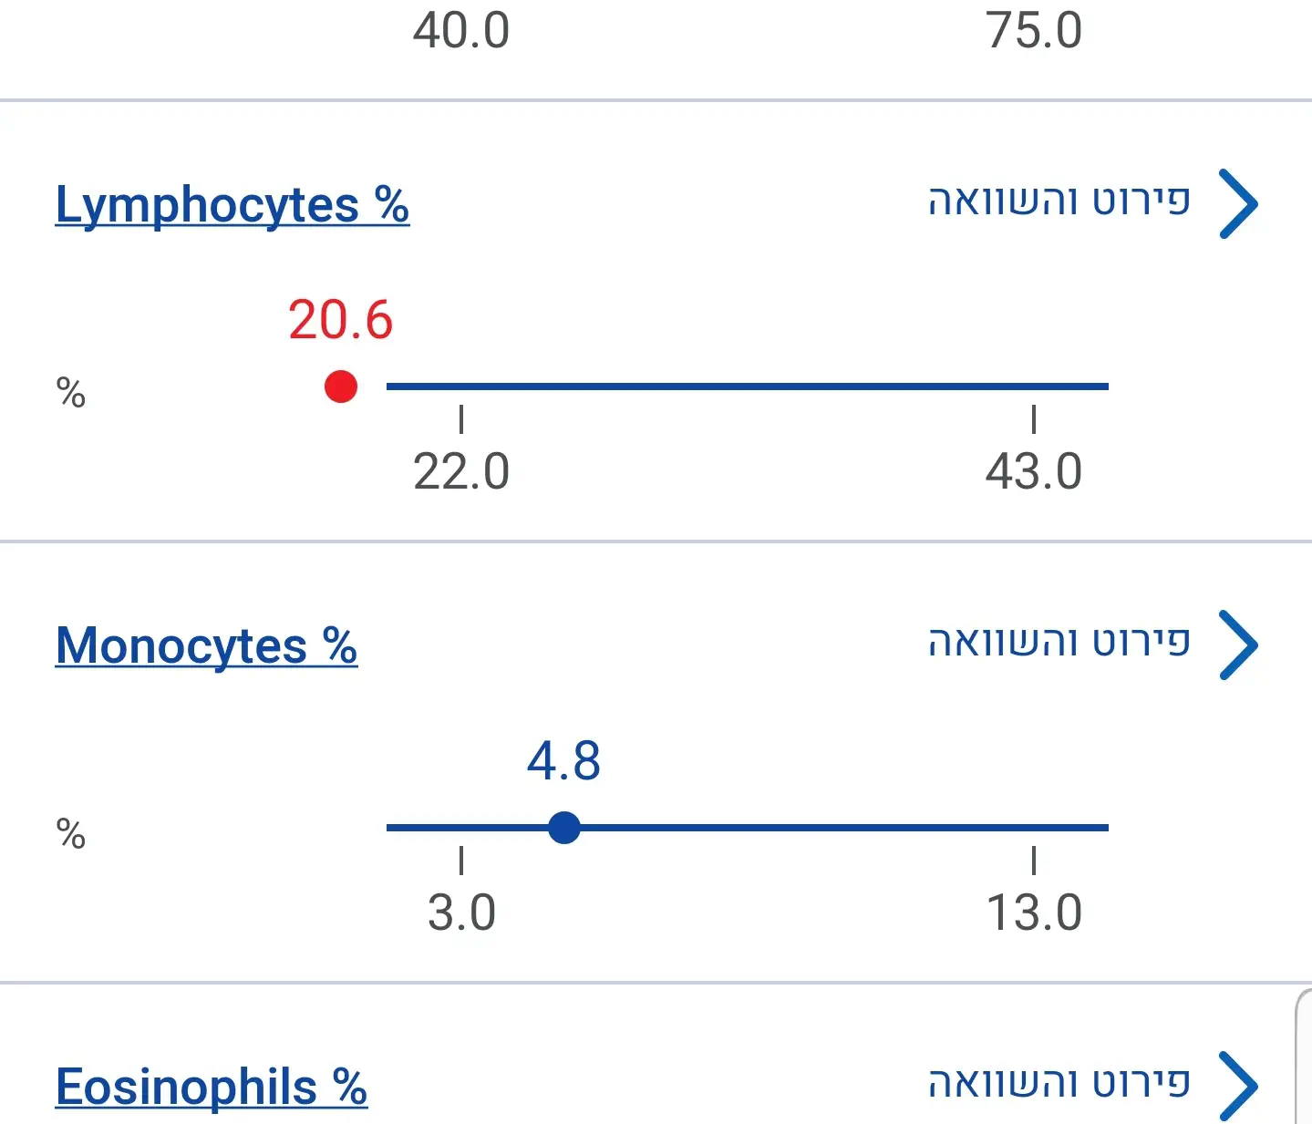Select the red 20.6 result value
1312x1124 pixels.
pyautogui.click(x=340, y=320)
